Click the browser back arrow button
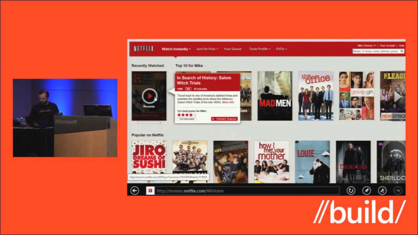418x235 pixels. pyautogui.click(x=135, y=191)
